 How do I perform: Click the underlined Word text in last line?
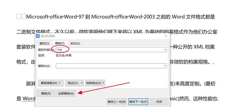pyautogui.click(x=29, y=99)
